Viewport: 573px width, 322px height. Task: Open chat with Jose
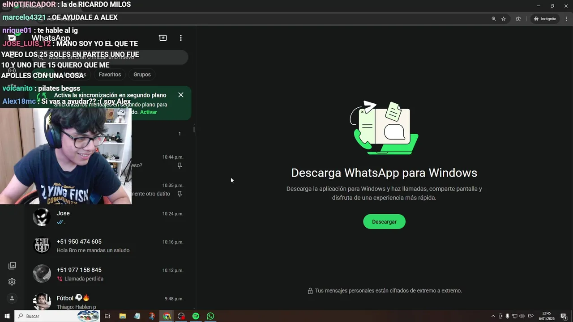110,217
